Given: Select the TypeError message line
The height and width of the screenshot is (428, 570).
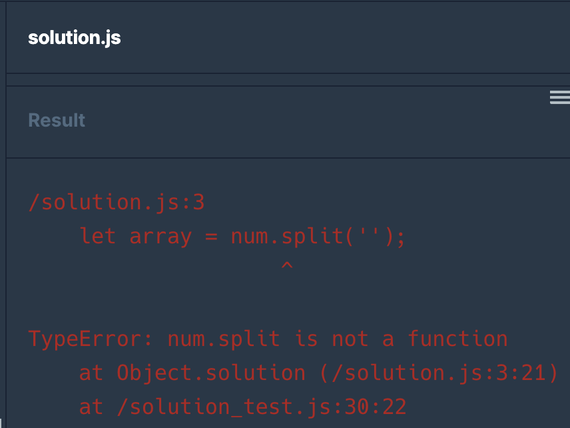Looking at the screenshot, I should click(x=268, y=339).
